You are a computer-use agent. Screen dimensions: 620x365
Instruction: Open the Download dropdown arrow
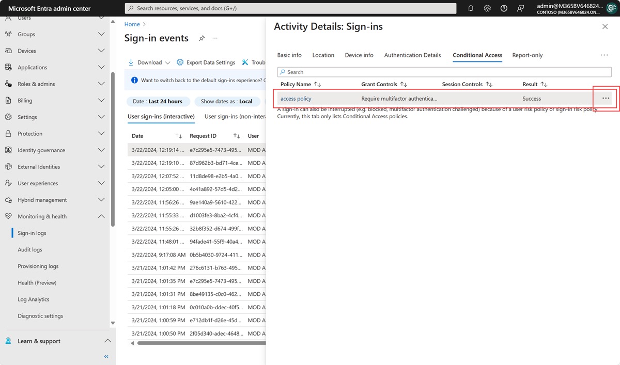pyautogui.click(x=167, y=62)
